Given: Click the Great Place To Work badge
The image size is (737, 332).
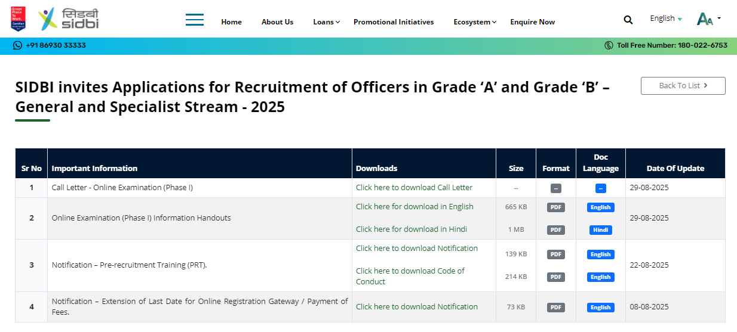Looking at the screenshot, I should click(x=18, y=18).
